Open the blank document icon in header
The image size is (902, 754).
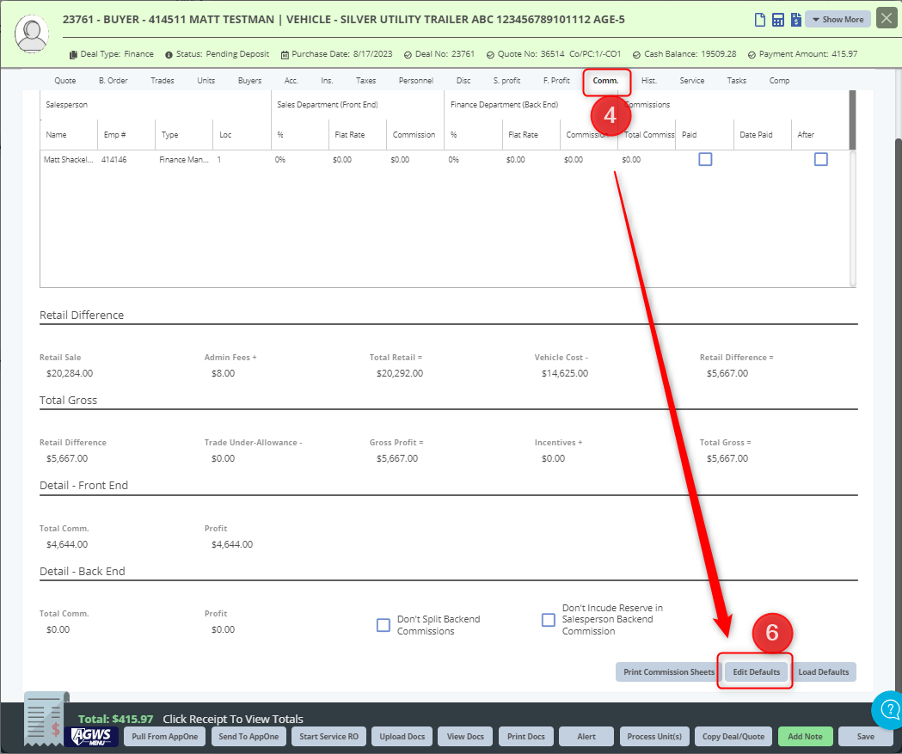click(x=760, y=20)
